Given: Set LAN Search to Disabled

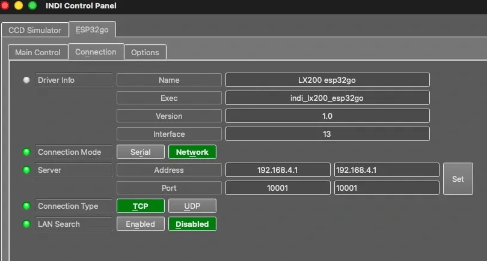Looking at the screenshot, I should click(192, 224).
